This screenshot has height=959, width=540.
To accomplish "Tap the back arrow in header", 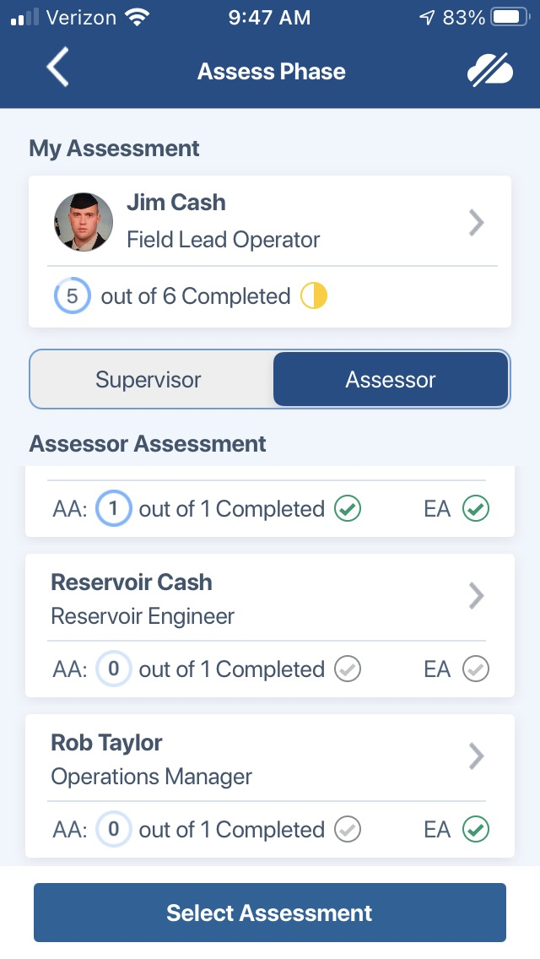I will click(x=57, y=68).
